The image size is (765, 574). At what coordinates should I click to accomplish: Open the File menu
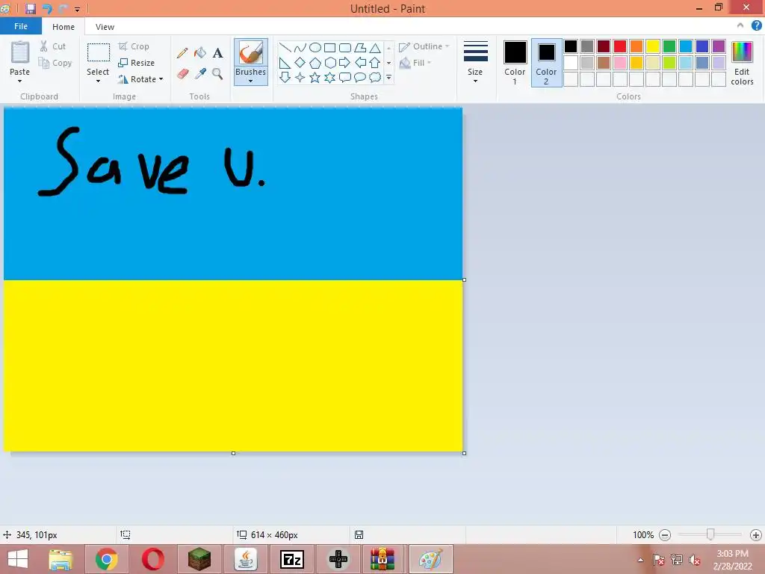tap(21, 26)
